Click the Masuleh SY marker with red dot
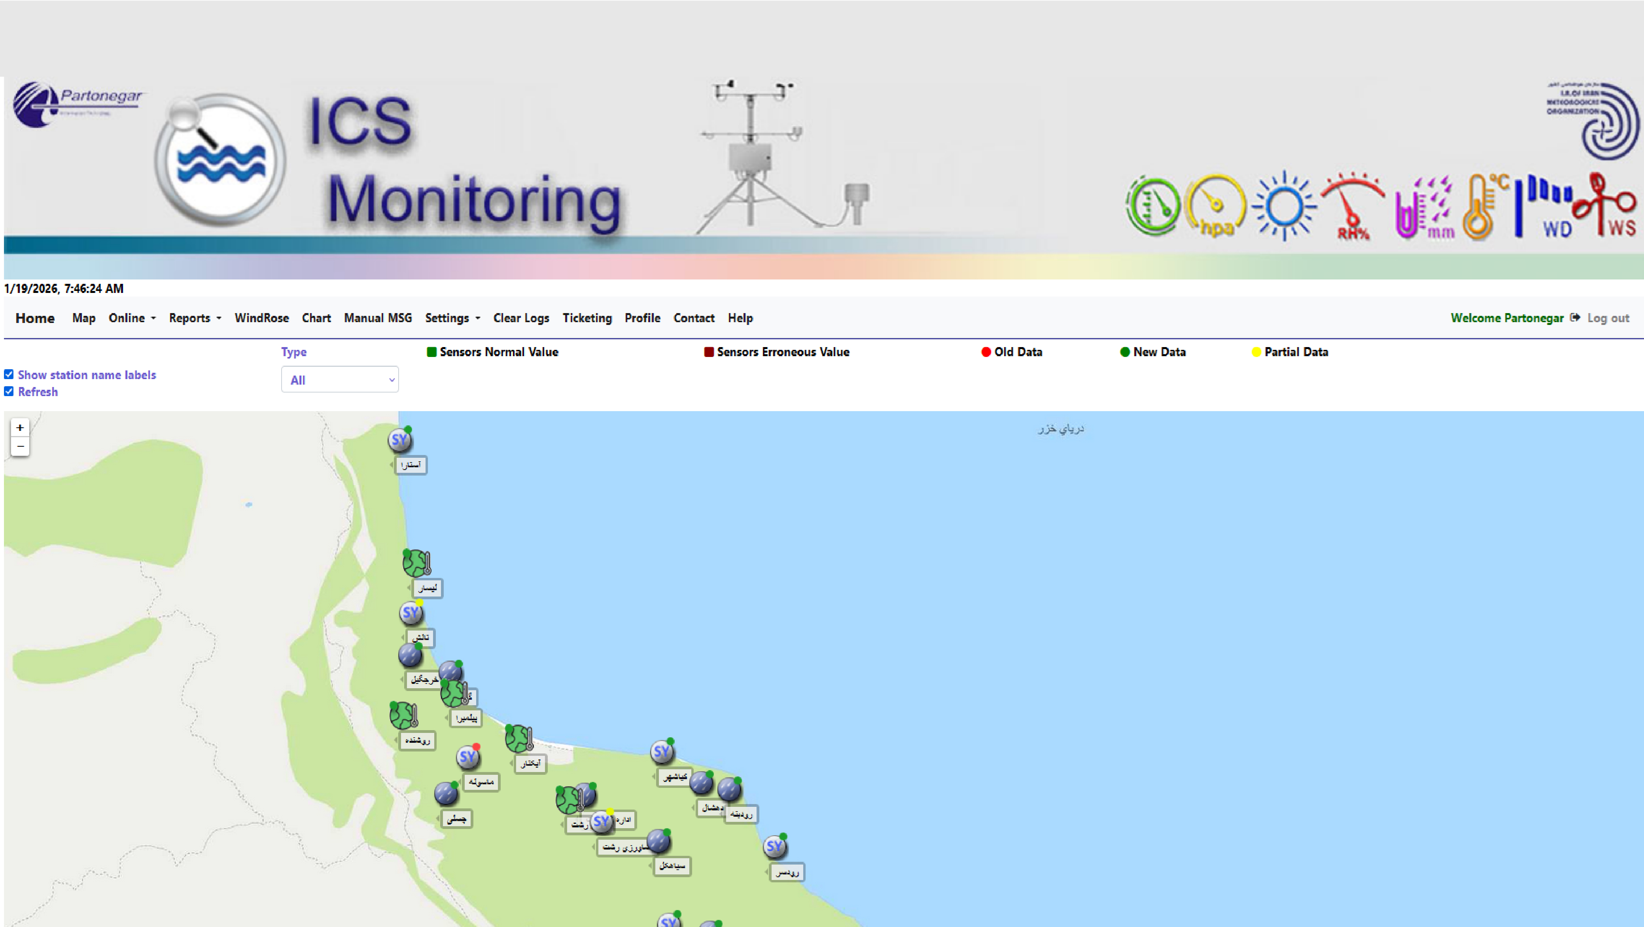The height and width of the screenshot is (927, 1644). pyautogui.click(x=468, y=757)
